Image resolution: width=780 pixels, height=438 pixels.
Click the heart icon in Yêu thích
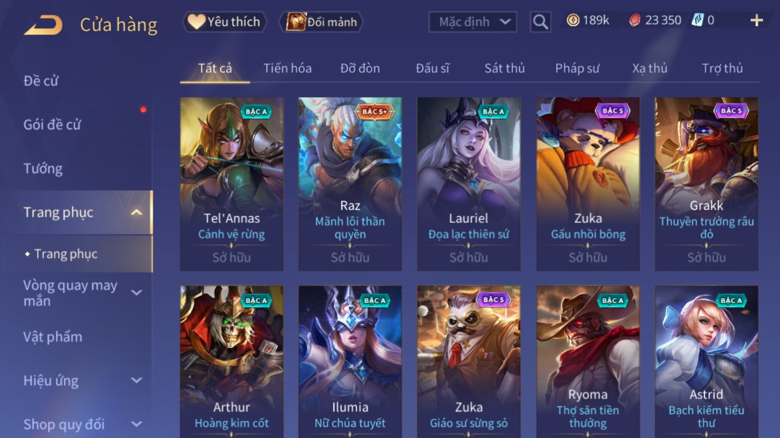(x=196, y=22)
